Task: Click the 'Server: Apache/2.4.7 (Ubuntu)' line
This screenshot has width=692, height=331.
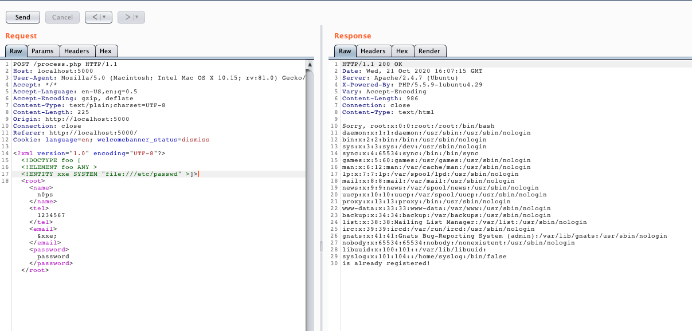Action: 400,78
